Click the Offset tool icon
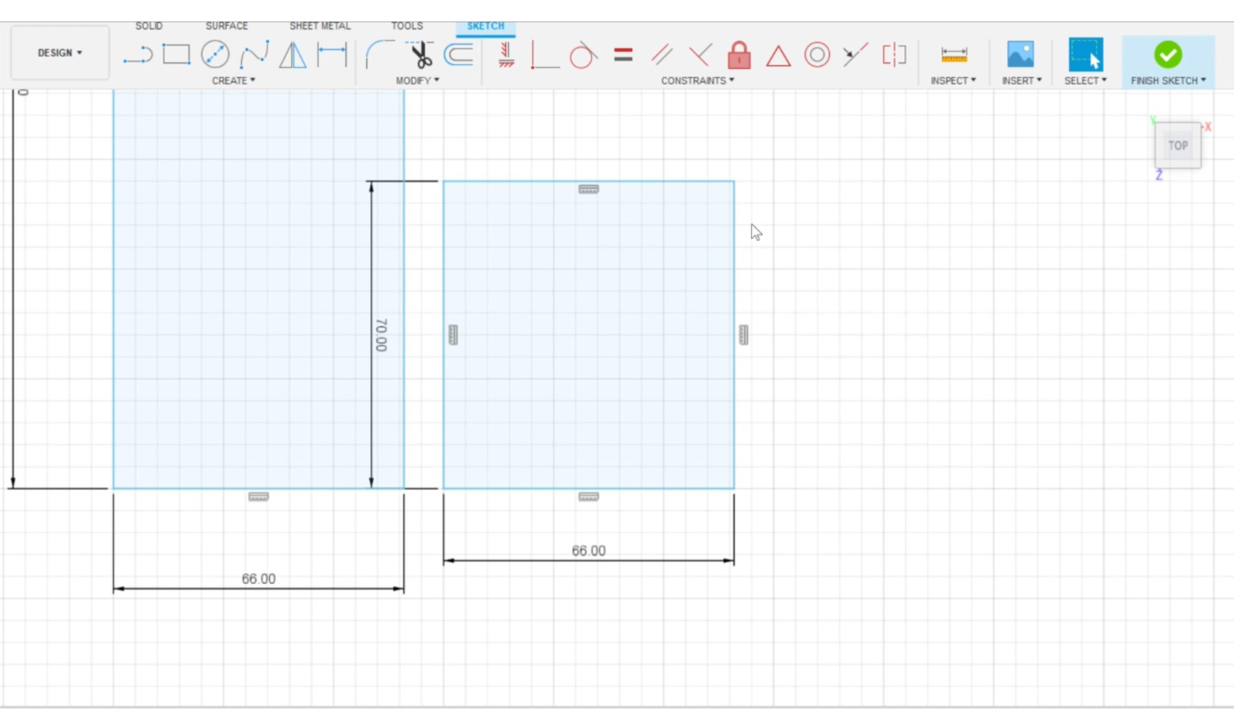The width and height of the screenshot is (1234, 709). pos(459,54)
